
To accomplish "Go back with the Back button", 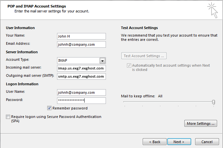I will [x=154, y=142].
